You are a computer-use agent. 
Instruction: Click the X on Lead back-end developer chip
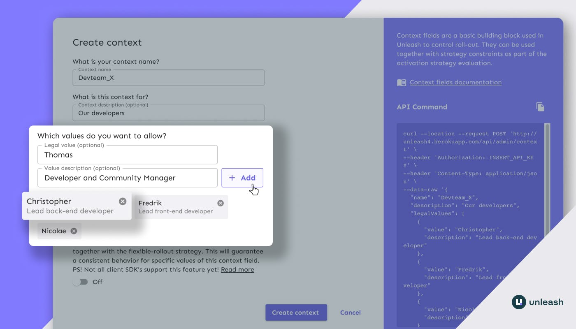(122, 201)
